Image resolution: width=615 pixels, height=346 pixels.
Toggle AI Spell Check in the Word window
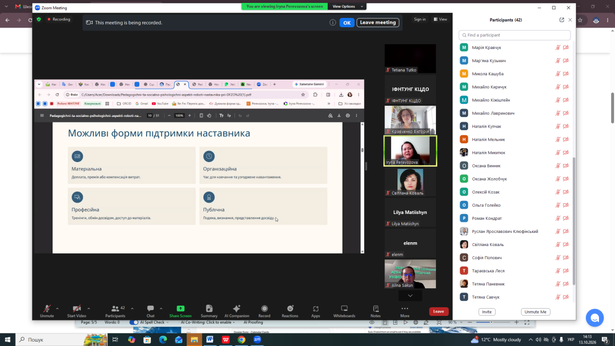click(134, 322)
